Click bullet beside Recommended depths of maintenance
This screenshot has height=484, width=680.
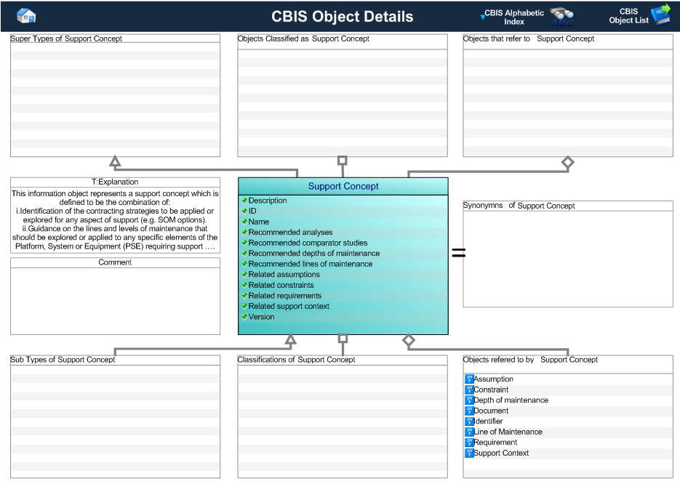244,253
